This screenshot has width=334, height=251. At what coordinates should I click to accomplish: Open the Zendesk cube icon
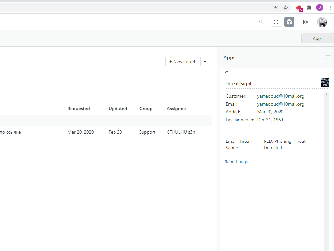point(289,22)
